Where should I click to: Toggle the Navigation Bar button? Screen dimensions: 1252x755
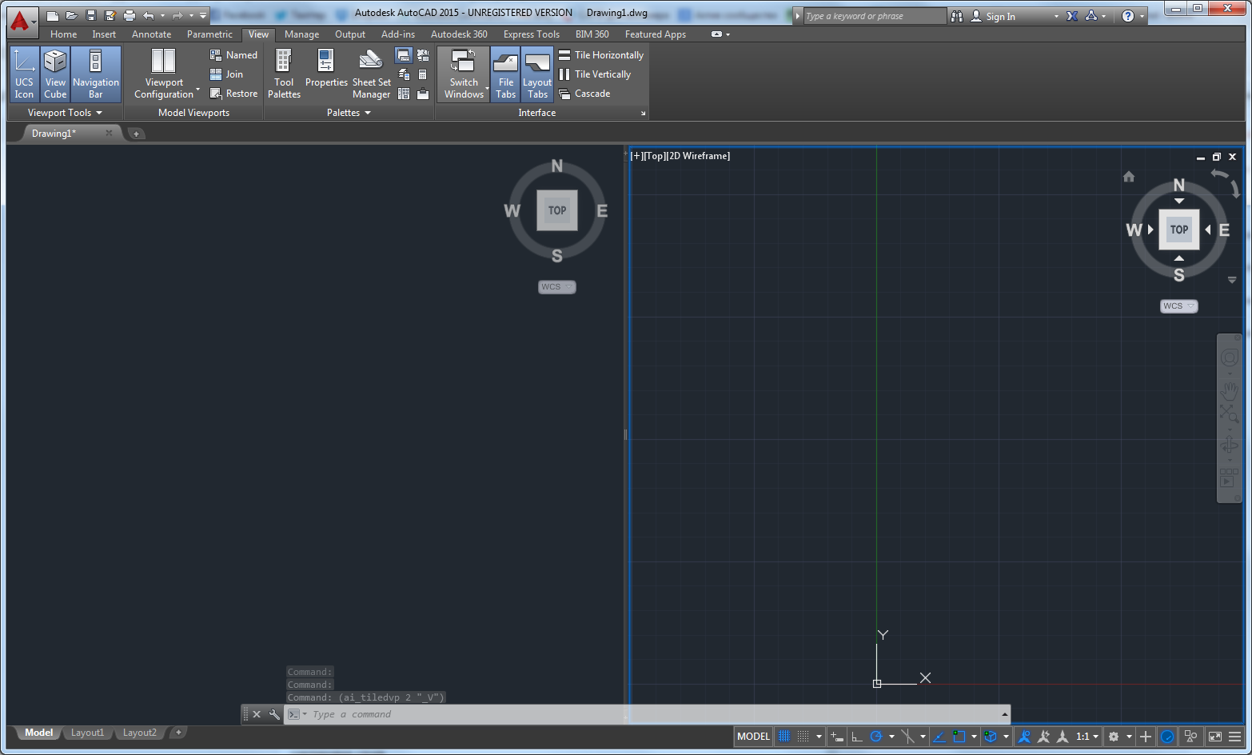tap(96, 74)
